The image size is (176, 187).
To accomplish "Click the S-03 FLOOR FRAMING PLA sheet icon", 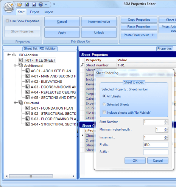I will [x=27, y=119].
